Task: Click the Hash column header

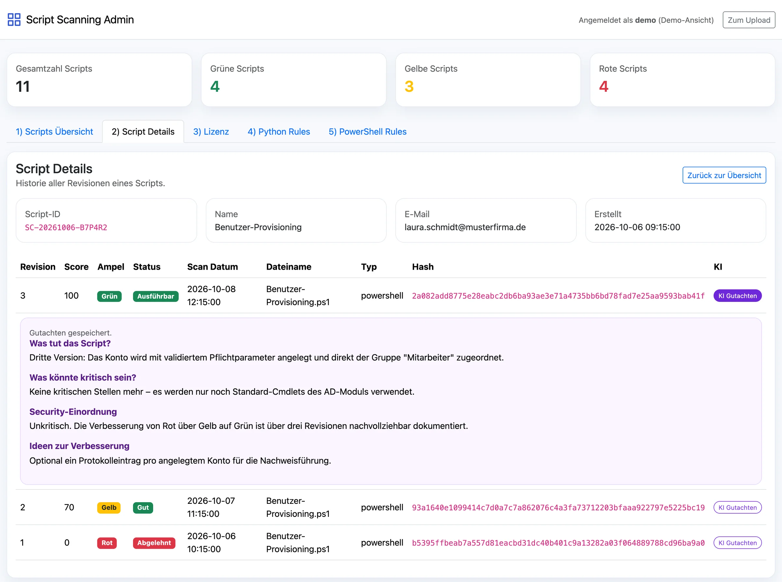Action: point(423,267)
